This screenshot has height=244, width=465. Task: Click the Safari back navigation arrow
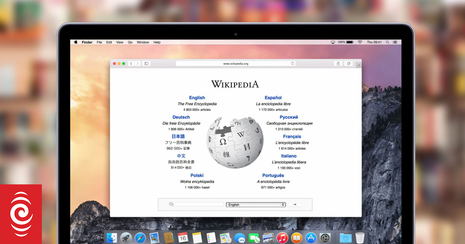tap(131, 64)
